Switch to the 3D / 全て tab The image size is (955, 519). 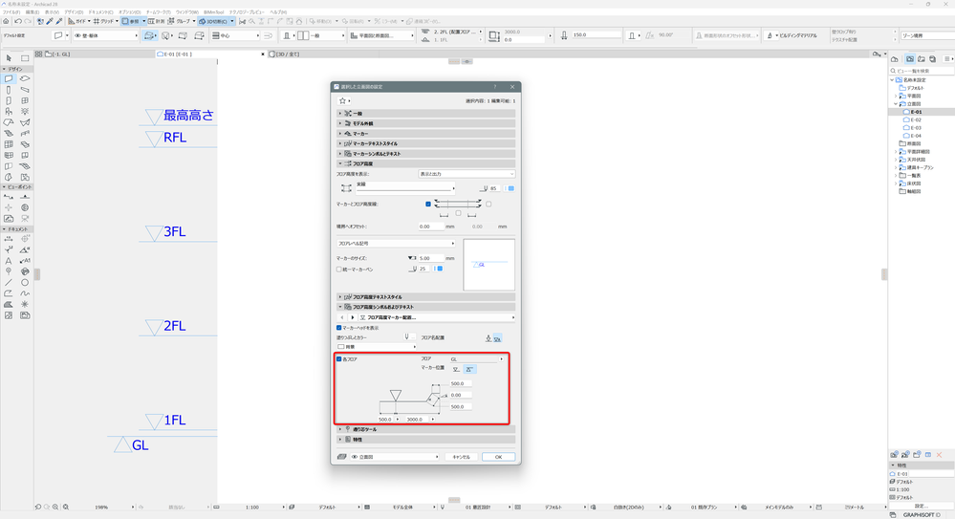pyautogui.click(x=288, y=54)
